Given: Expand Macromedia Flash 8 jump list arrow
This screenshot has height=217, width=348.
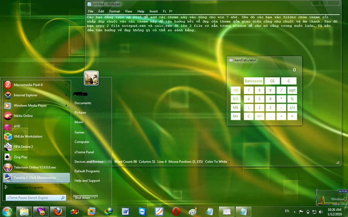Looking at the screenshot, I should tap(66, 85).
